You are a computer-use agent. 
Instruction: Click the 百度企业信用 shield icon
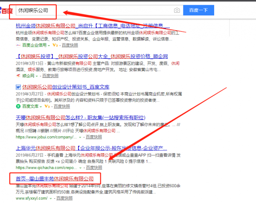tap(18, 44)
